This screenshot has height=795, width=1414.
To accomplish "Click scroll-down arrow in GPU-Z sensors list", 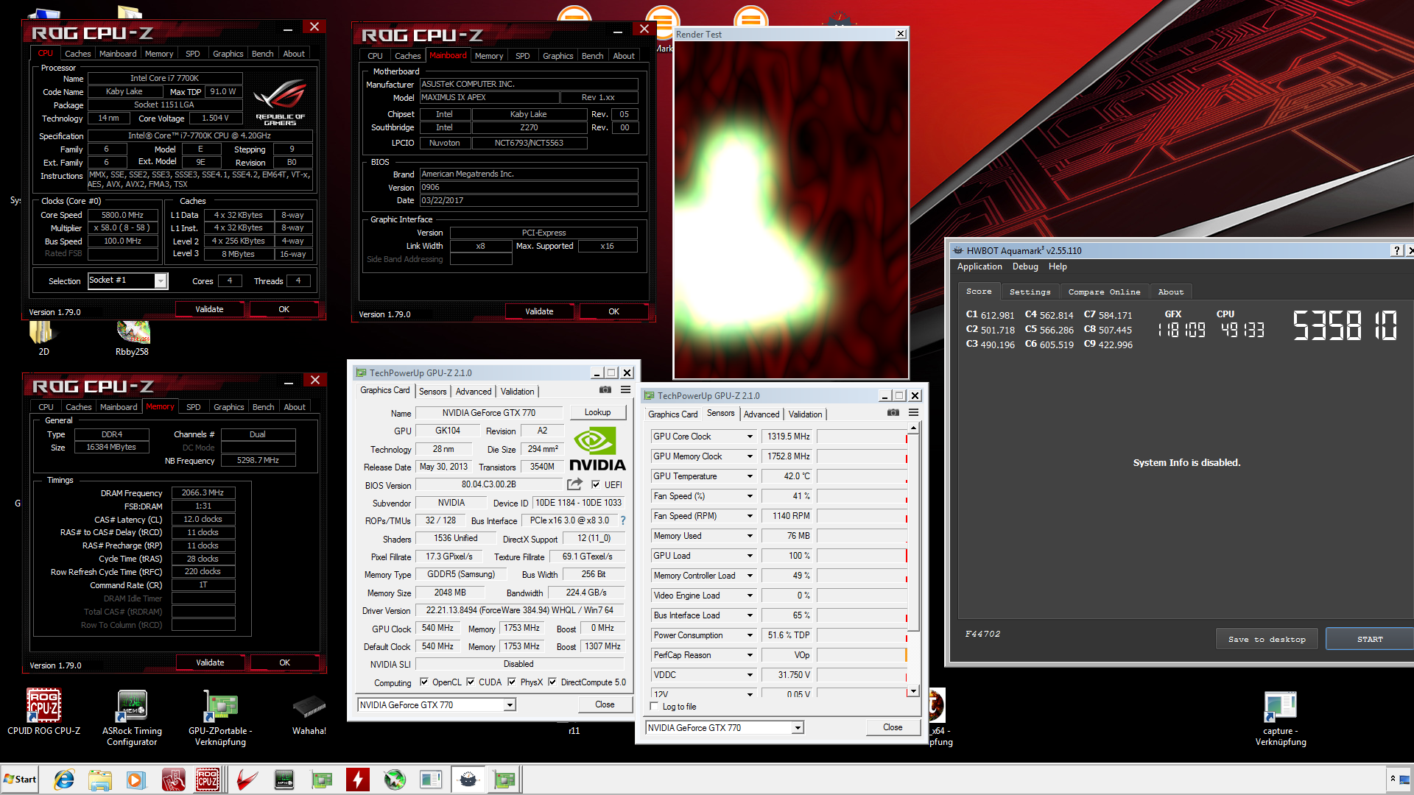I will click(x=913, y=691).
